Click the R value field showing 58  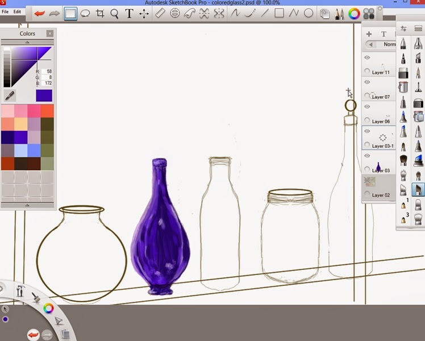pos(47,72)
